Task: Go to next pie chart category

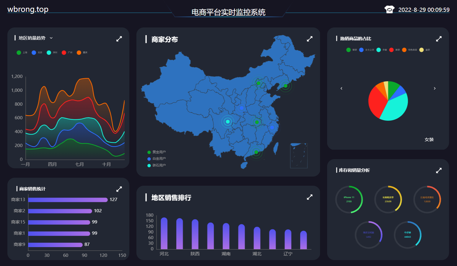Action: pos(435,88)
